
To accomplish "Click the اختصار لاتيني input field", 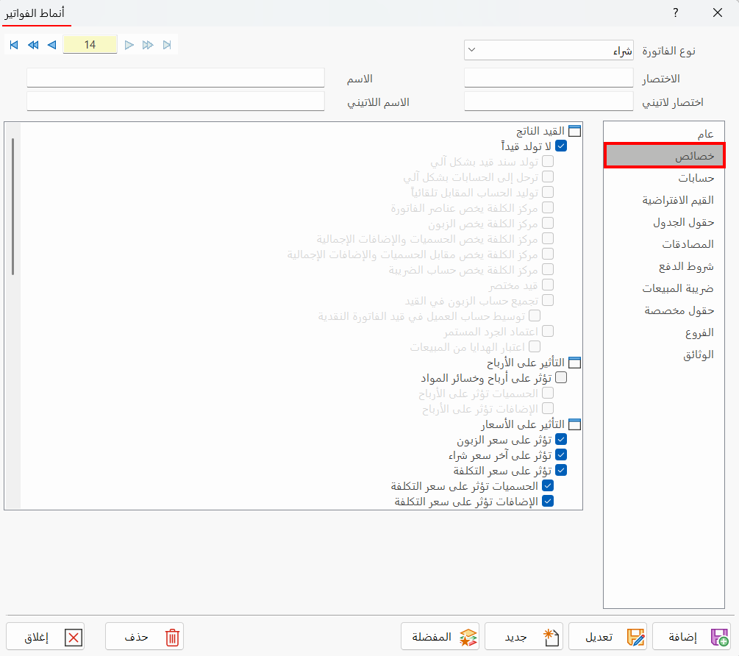I will tap(549, 101).
